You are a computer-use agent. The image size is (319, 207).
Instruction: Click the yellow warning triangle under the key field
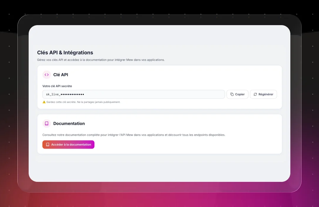[x=44, y=102]
